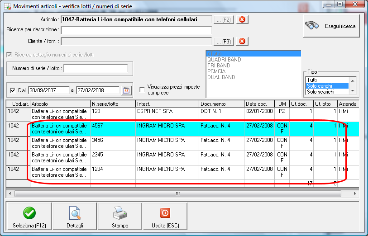The image size is (368, 236).
Task: Click the Tipo list up arrow
Action: [353, 80]
